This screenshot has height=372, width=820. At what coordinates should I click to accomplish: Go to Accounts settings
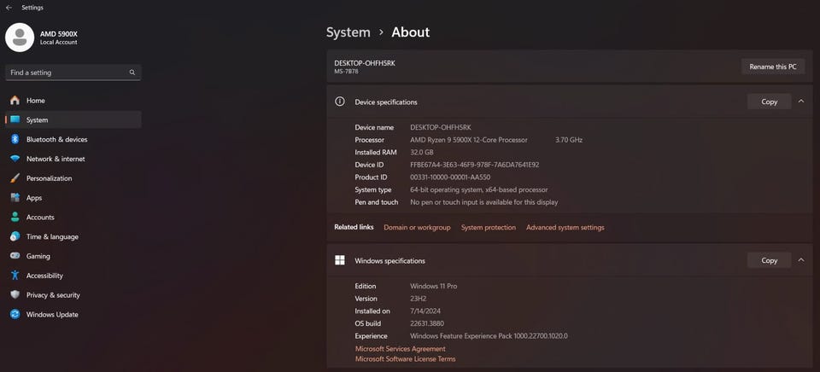[40, 218]
